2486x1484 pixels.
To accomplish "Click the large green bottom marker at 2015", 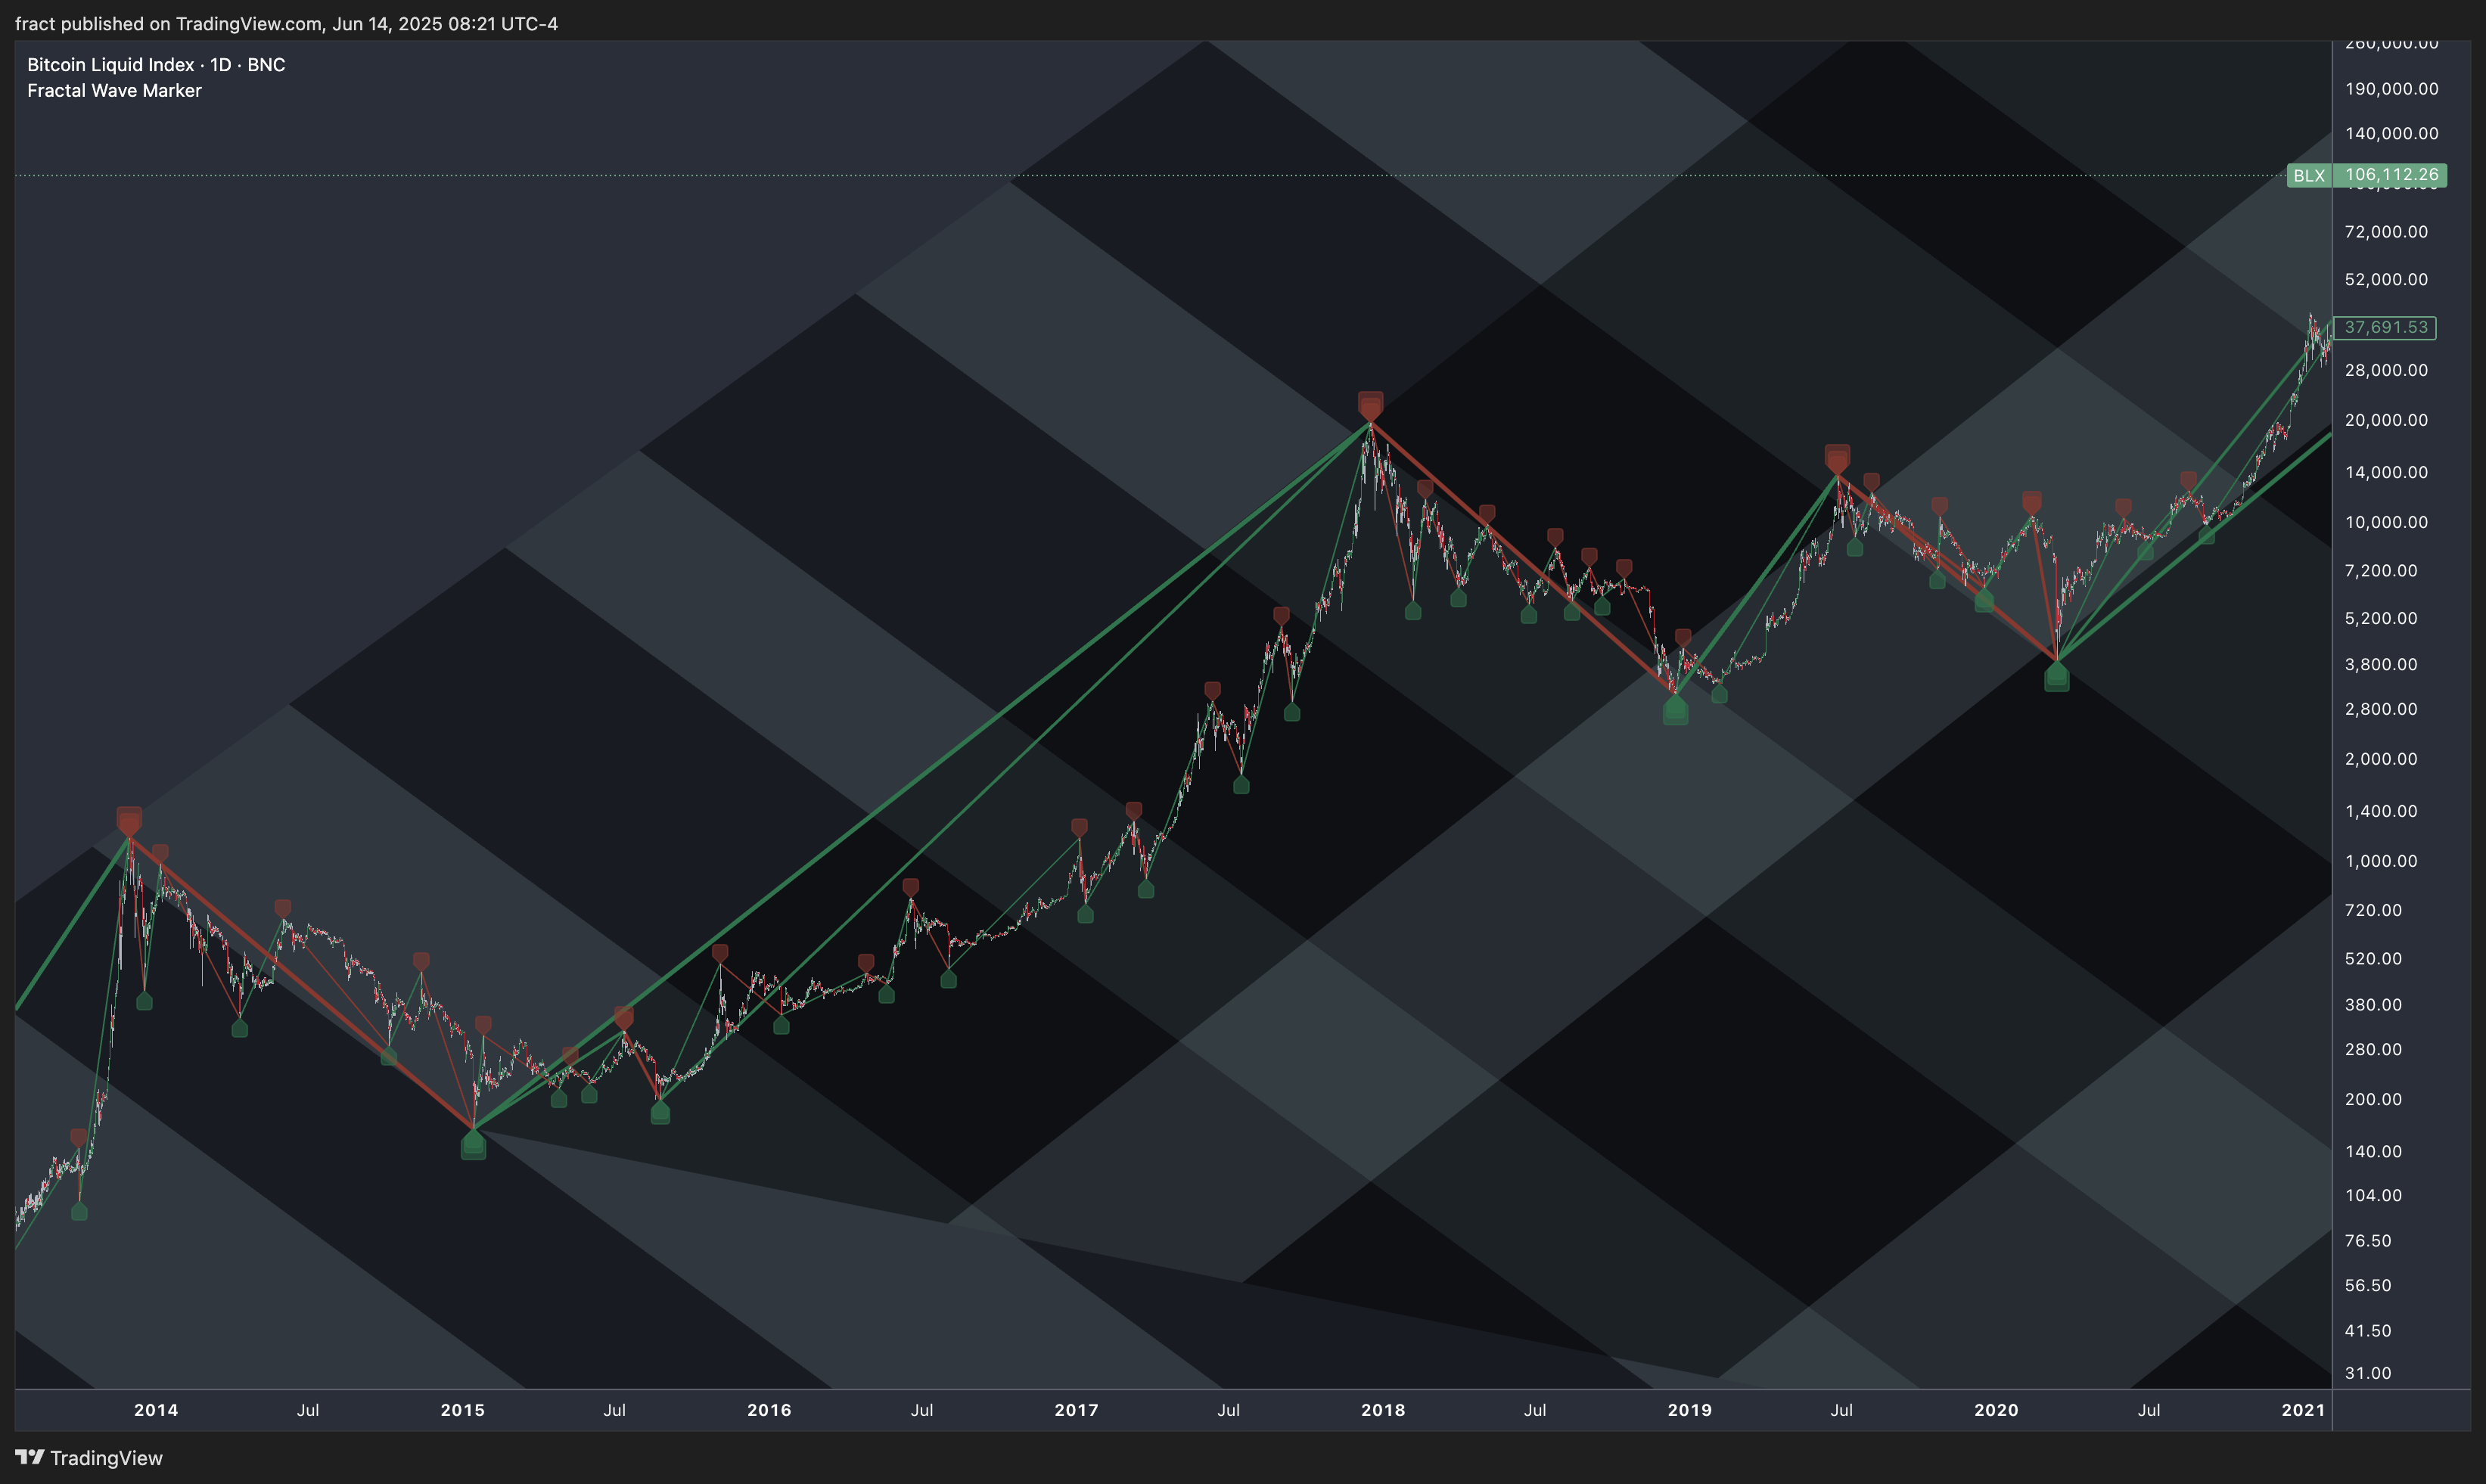I will pyautogui.click(x=473, y=1146).
